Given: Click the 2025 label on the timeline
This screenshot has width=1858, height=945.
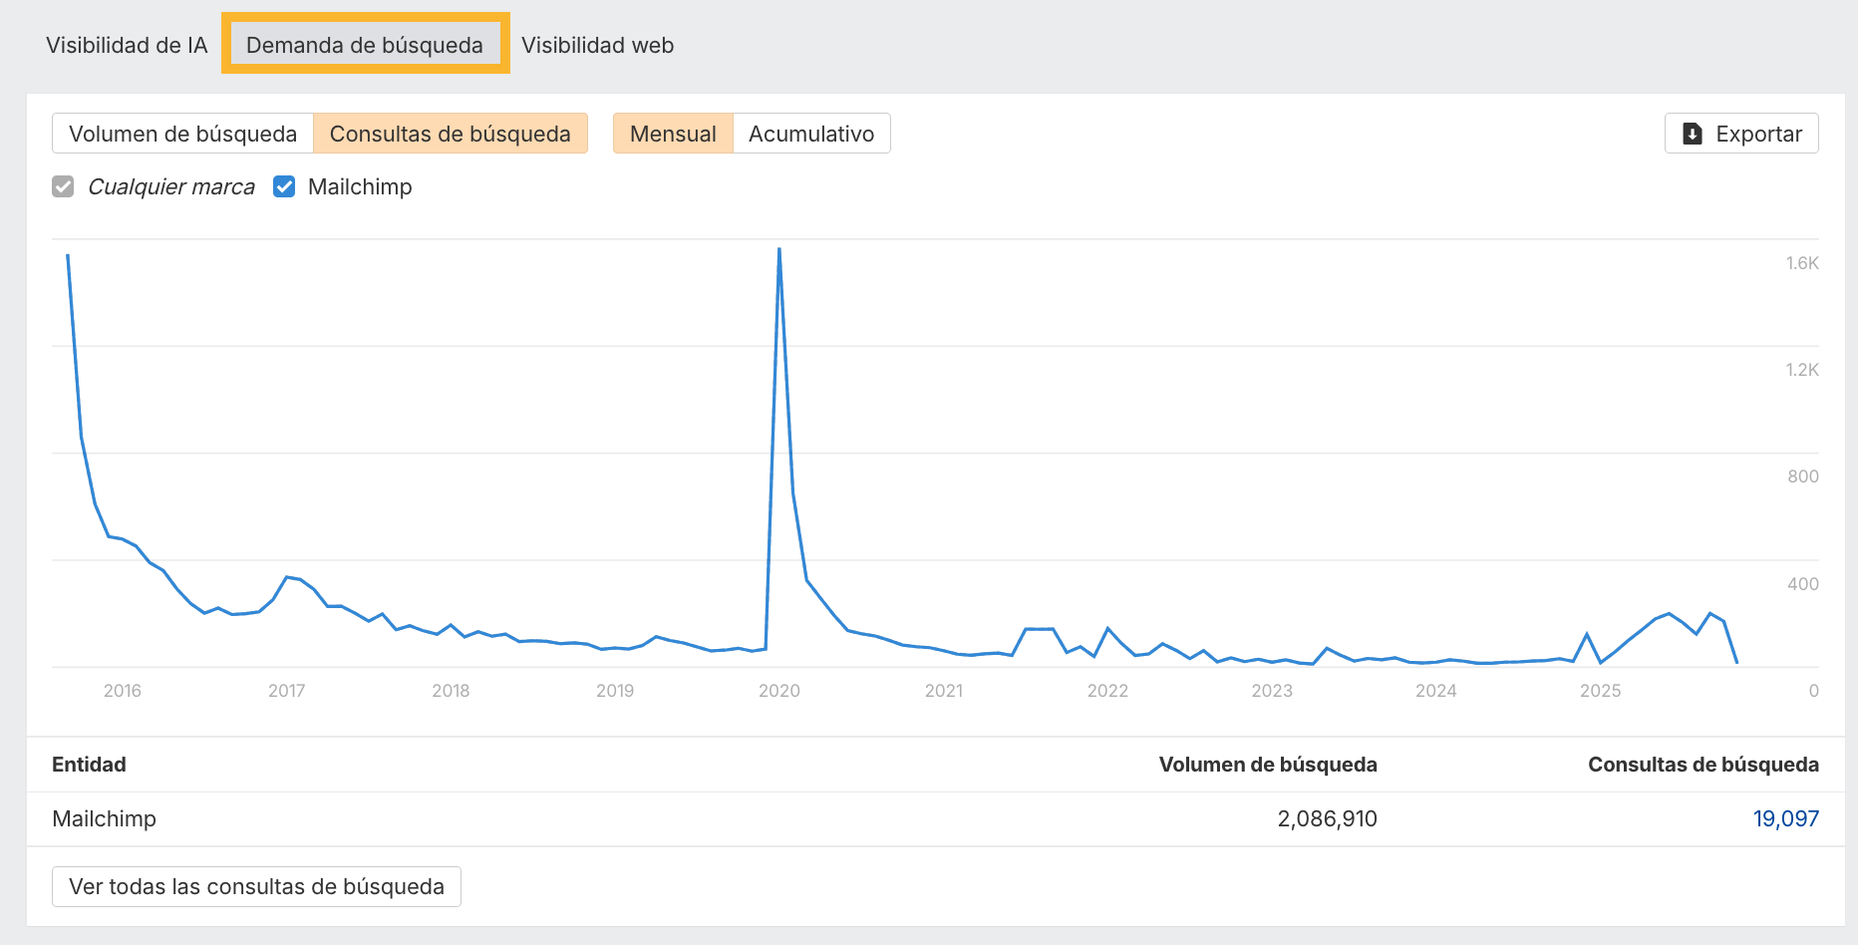Looking at the screenshot, I should [1600, 691].
